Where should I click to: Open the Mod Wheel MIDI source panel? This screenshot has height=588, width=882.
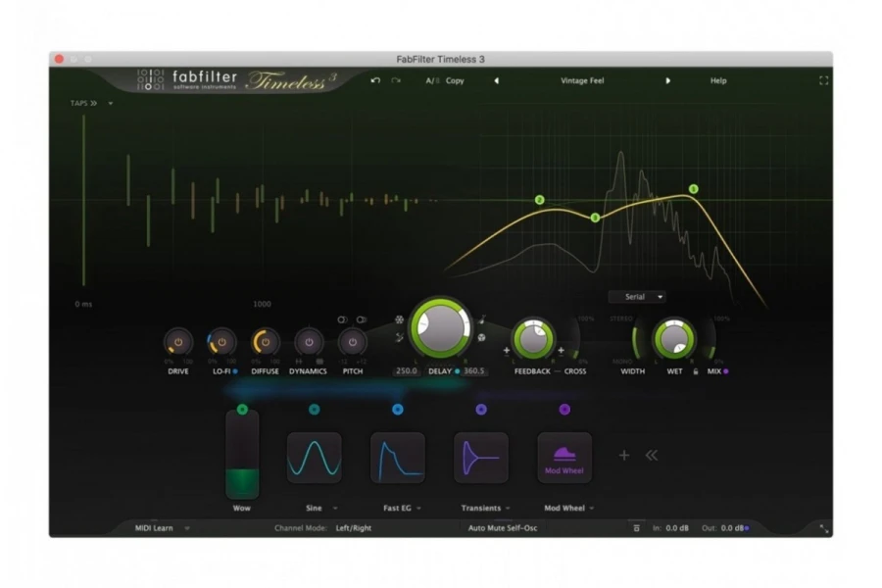[x=564, y=458]
